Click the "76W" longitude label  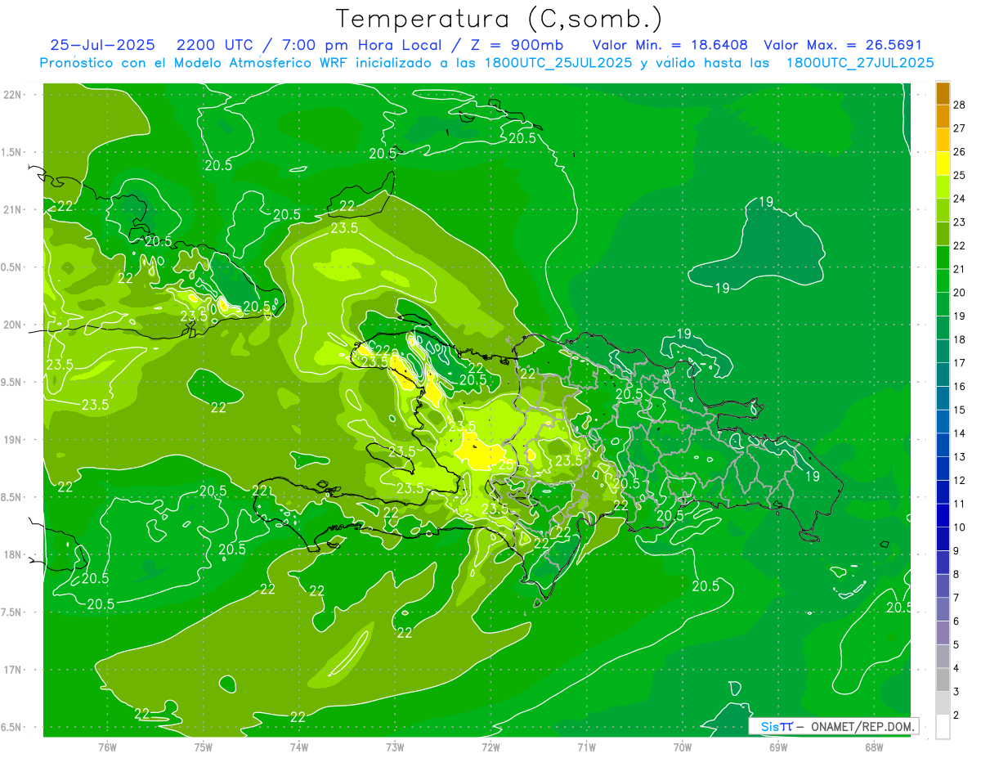click(x=107, y=747)
